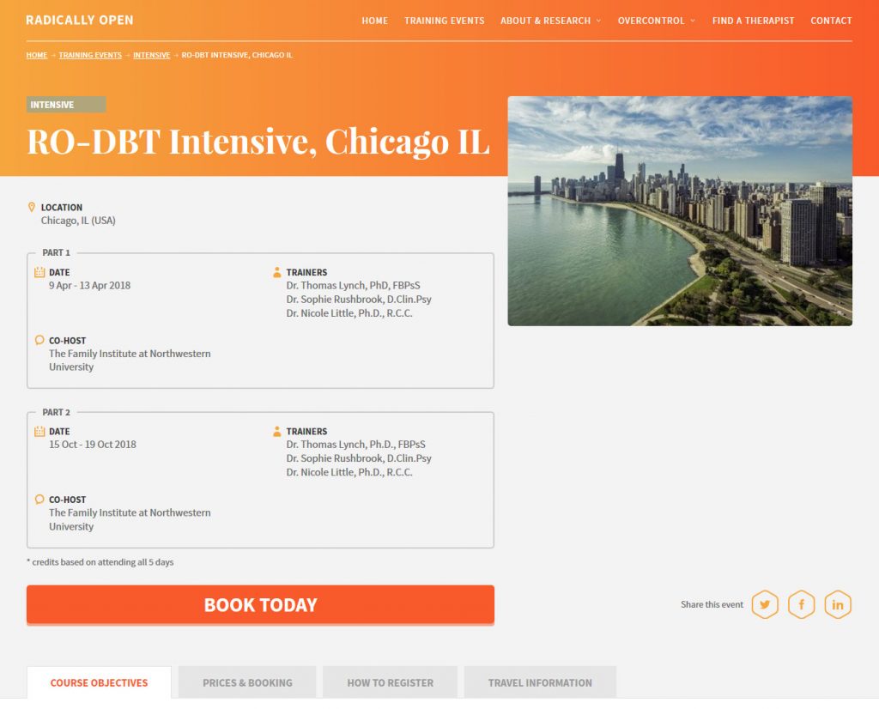The width and height of the screenshot is (879, 709).
Task: Click Dr. Sophie Rushbrook in Part 1
Action: 359,300
